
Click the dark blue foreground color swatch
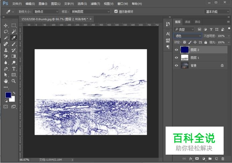[8, 95]
